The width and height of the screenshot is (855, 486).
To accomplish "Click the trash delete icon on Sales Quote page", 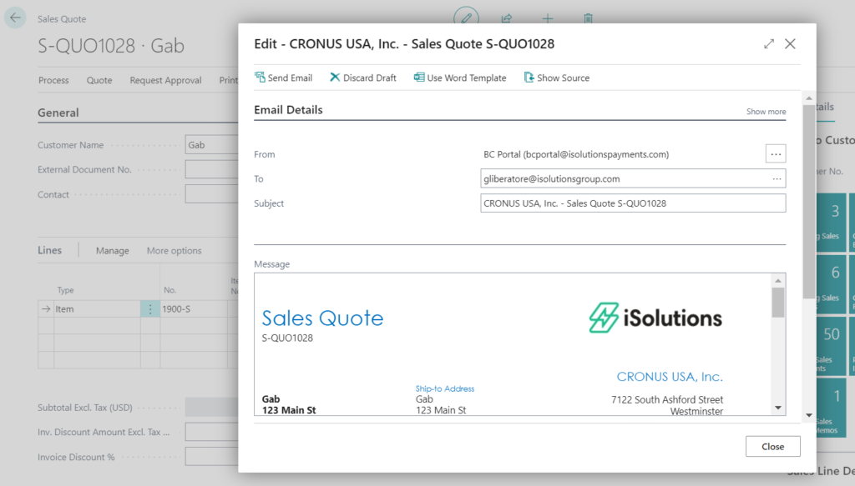I will point(588,18).
